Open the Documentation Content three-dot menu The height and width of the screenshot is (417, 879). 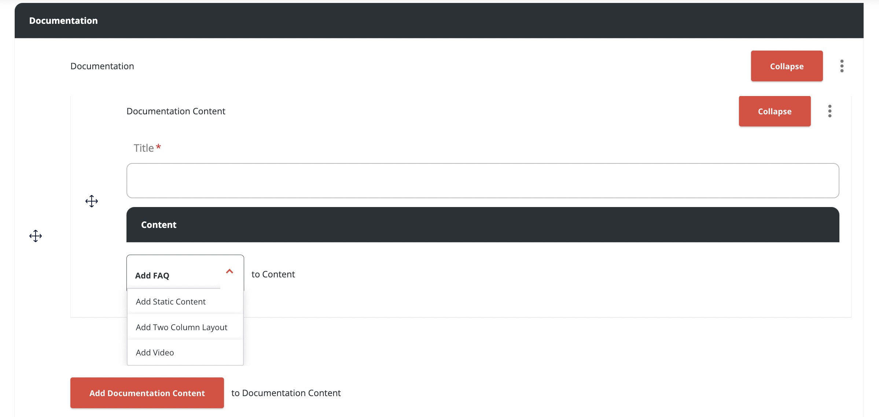click(830, 111)
